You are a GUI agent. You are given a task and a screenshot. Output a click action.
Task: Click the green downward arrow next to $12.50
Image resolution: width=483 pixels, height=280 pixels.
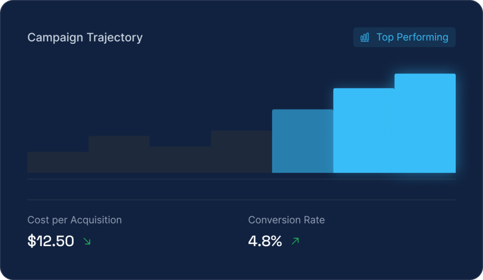87,241
